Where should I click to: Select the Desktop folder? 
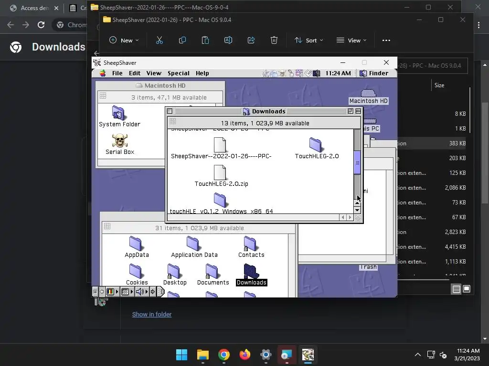click(x=173, y=271)
